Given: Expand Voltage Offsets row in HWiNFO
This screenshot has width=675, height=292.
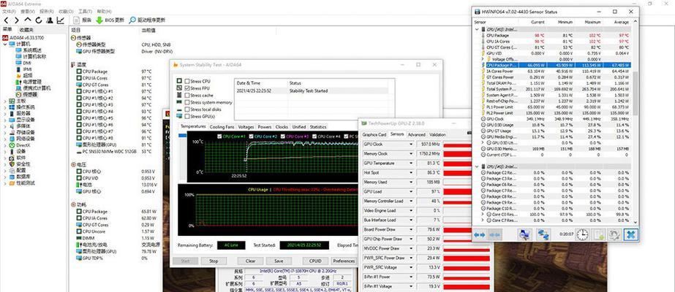Looking at the screenshot, I should pos(483,59).
